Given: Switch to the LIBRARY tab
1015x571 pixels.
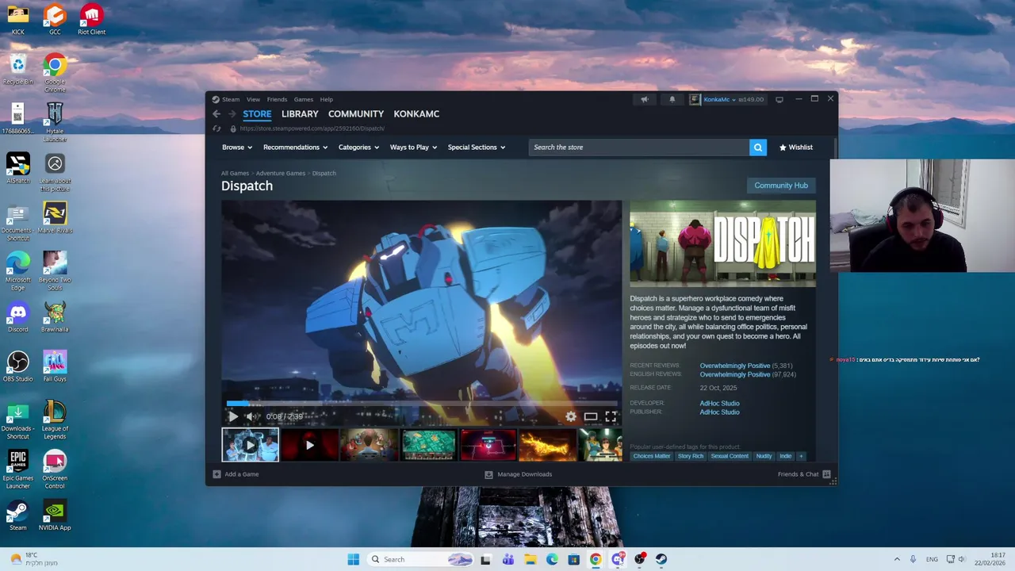Looking at the screenshot, I should click(300, 114).
